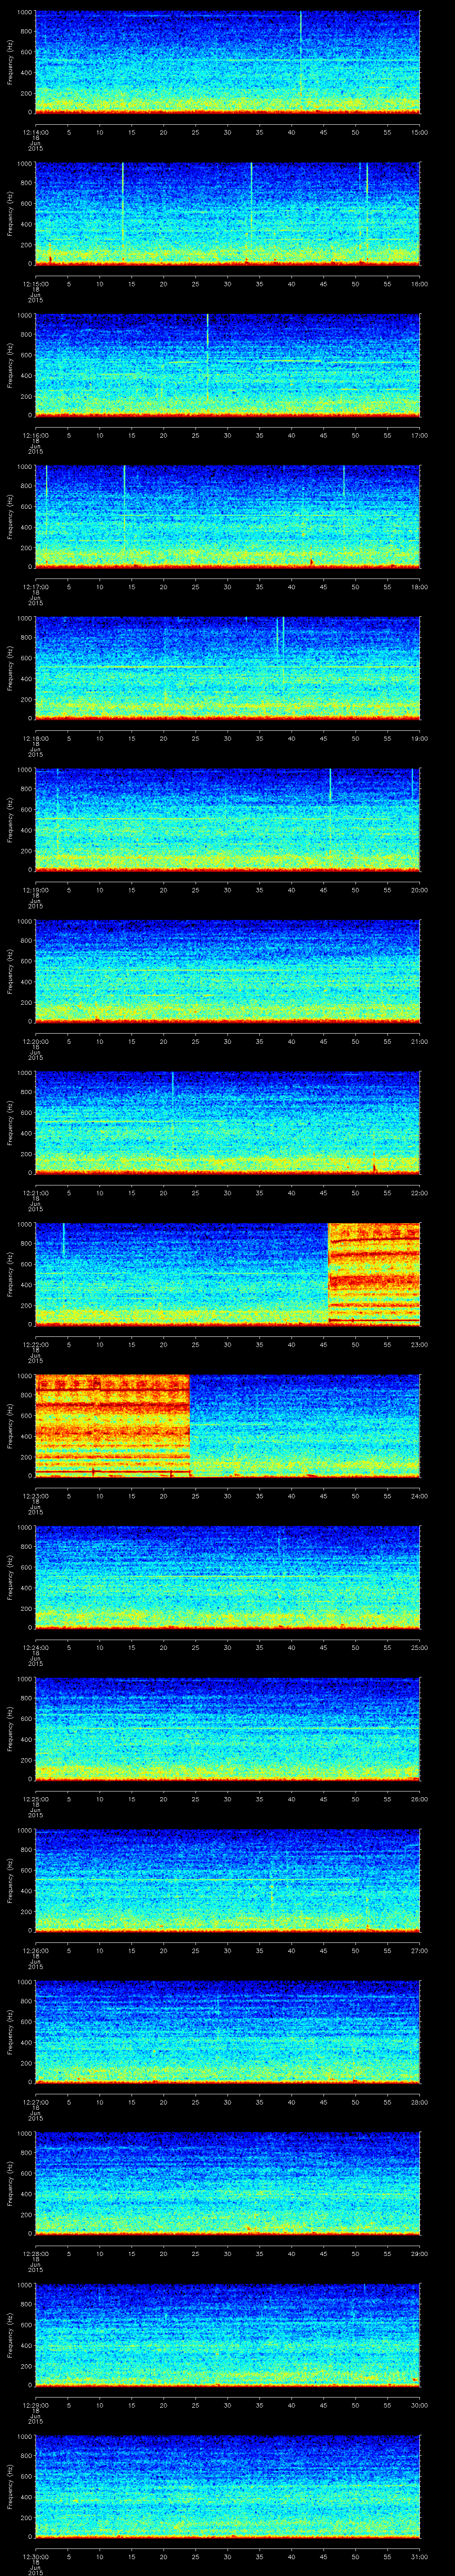Open the spectrogram panel starting at 12:15:00
Screen dimensions: 455x2576
[228, 214]
